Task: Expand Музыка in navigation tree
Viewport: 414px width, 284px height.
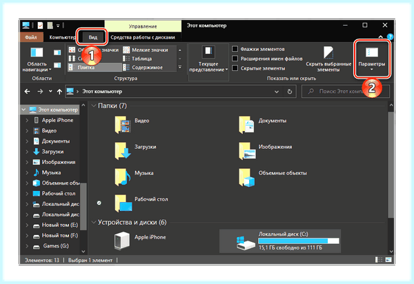Action: pos(27,173)
